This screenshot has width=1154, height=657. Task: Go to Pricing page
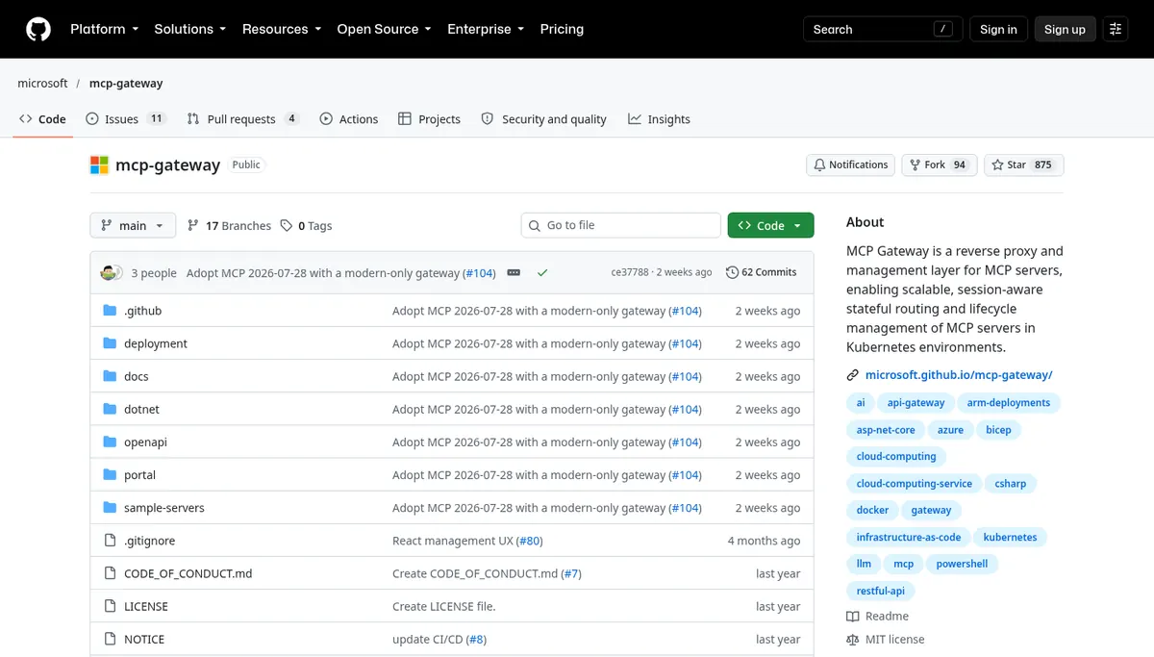562,29
